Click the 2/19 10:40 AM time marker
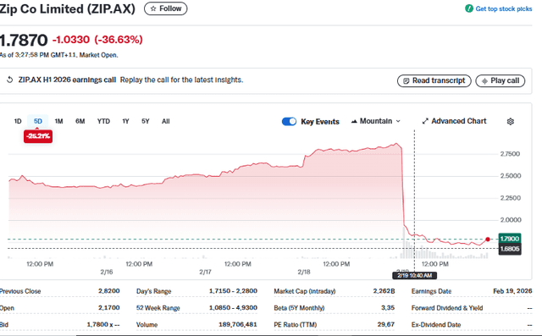Viewport: 542px width, 336px height. (414, 276)
